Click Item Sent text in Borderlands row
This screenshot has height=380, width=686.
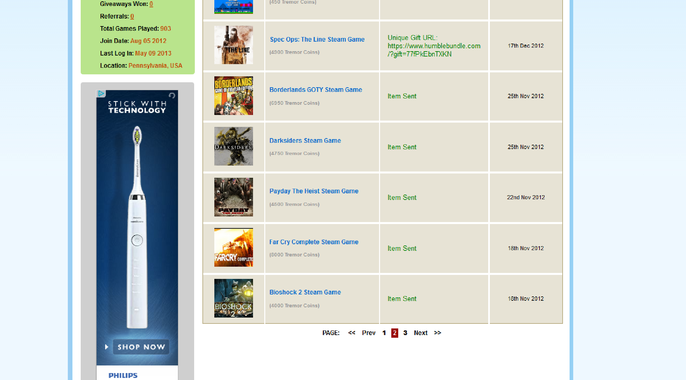[x=402, y=96]
